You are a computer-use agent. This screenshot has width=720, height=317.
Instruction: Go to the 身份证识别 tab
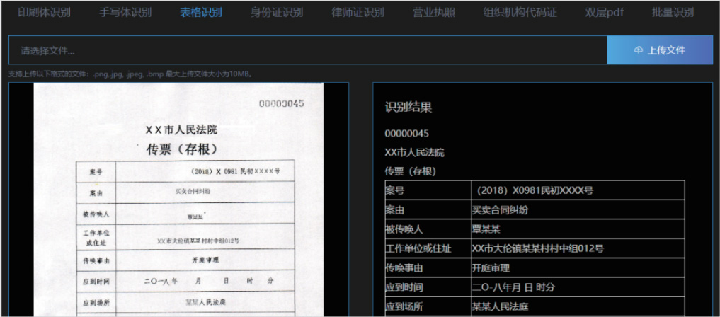point(277,13)
